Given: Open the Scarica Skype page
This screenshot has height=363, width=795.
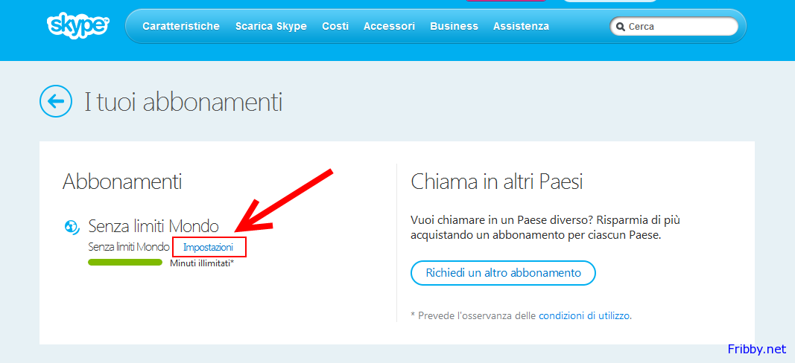Looking at the screenshot, I should (270, 26).
